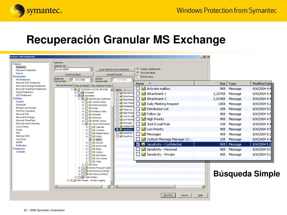Click envelope icon of Messages item
This screenshot has width=287, height=215.
(x=143, y=134)
